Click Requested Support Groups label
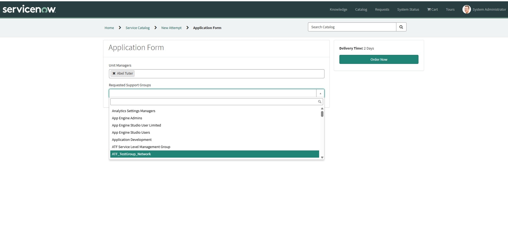This screenshot has width=508, height=225. 130,85
